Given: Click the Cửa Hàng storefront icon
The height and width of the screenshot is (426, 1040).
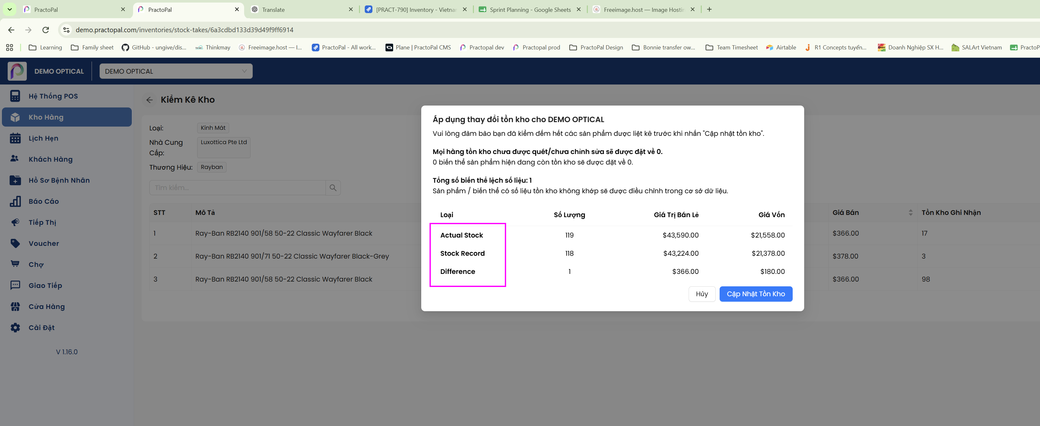Looking at the screenshot, I should [15, 307].
